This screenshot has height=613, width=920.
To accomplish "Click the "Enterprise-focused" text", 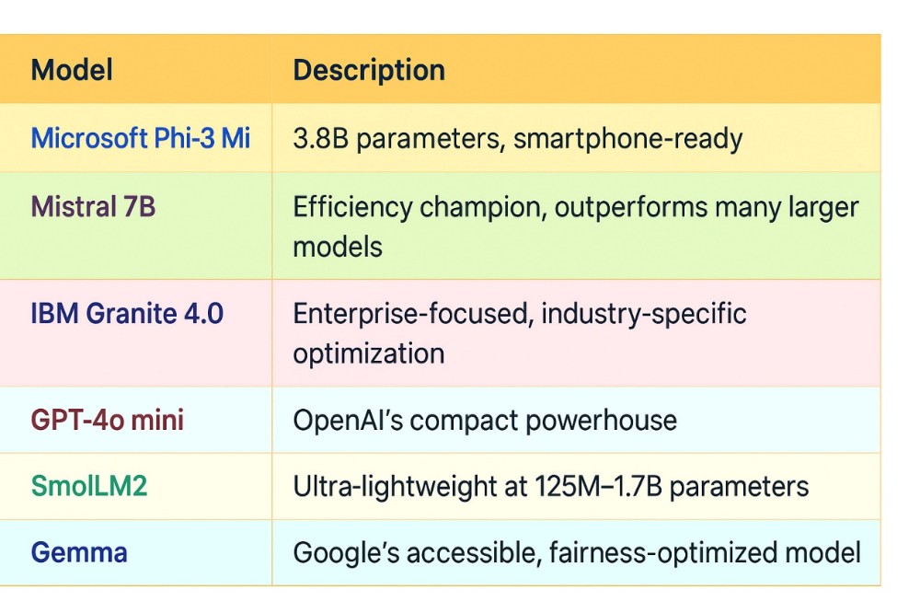I will coord(411,314).
